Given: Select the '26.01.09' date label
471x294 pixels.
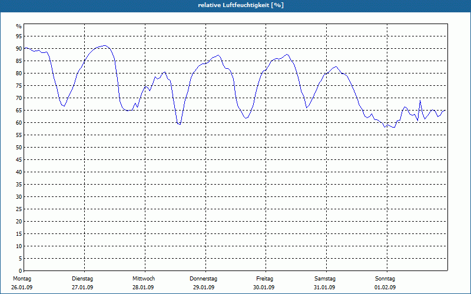Looking at the screenshot, I should coord(22,288).
